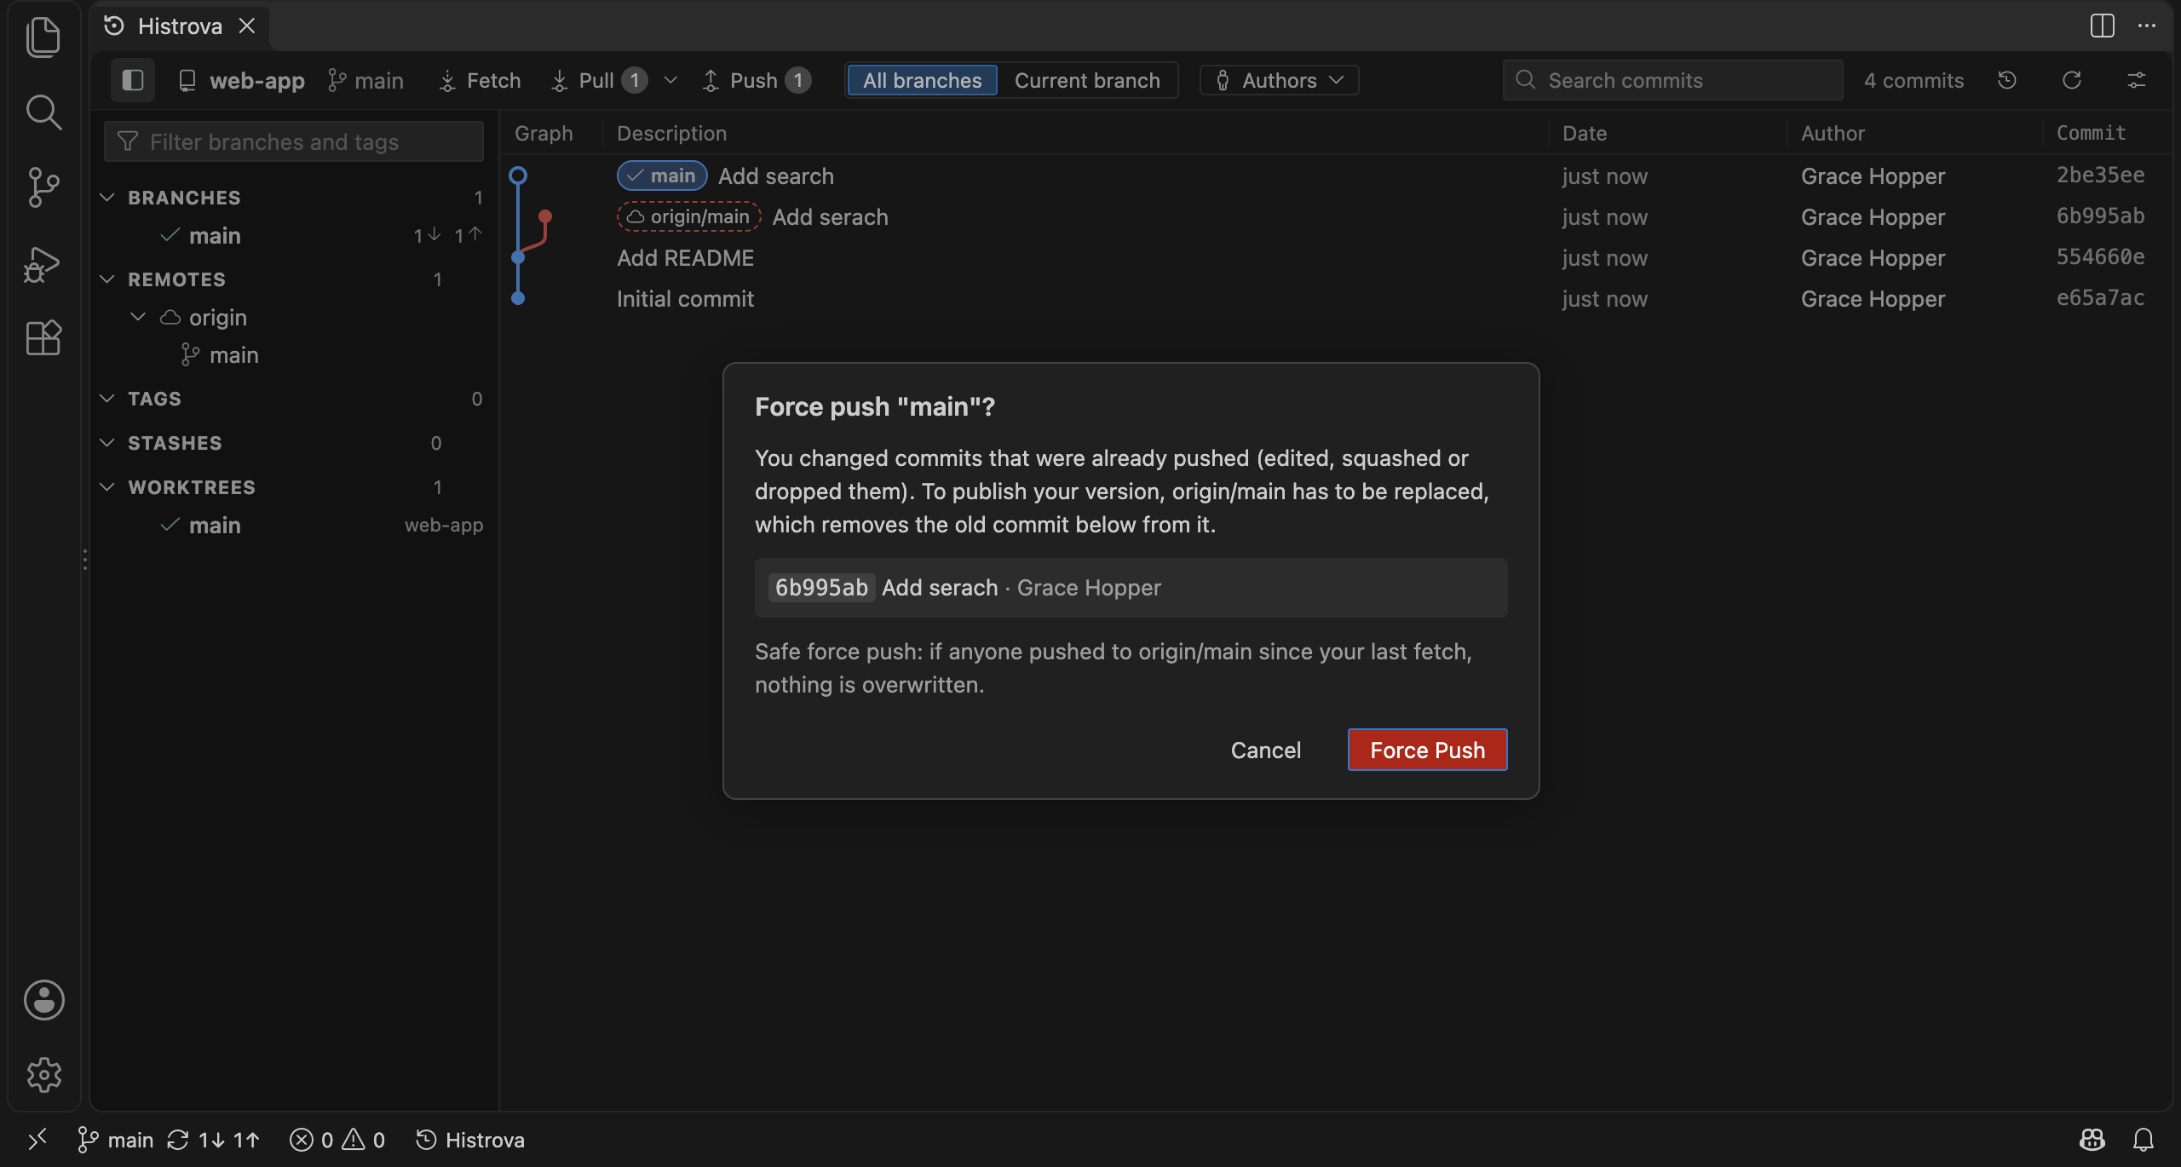
Task: Toggle the sidebar panel button in Histrova toolbar
Action: click(x=132, y=80)
